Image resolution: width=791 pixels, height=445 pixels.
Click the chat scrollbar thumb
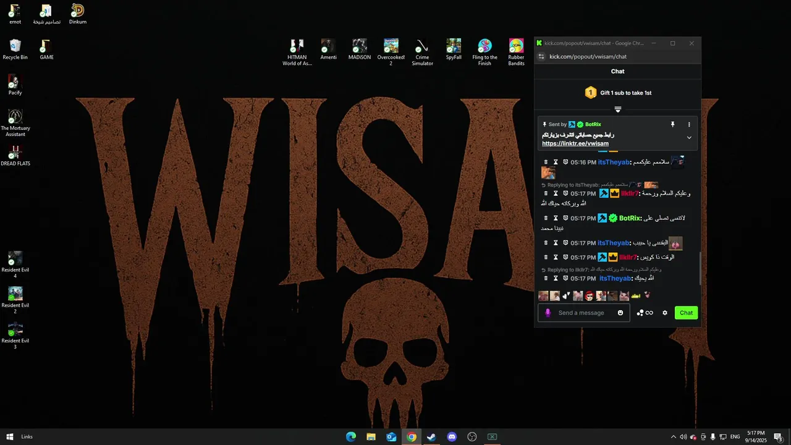700,268
